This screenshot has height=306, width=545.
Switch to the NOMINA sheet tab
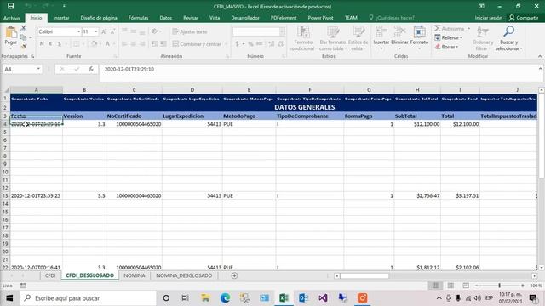coord(135,275)
